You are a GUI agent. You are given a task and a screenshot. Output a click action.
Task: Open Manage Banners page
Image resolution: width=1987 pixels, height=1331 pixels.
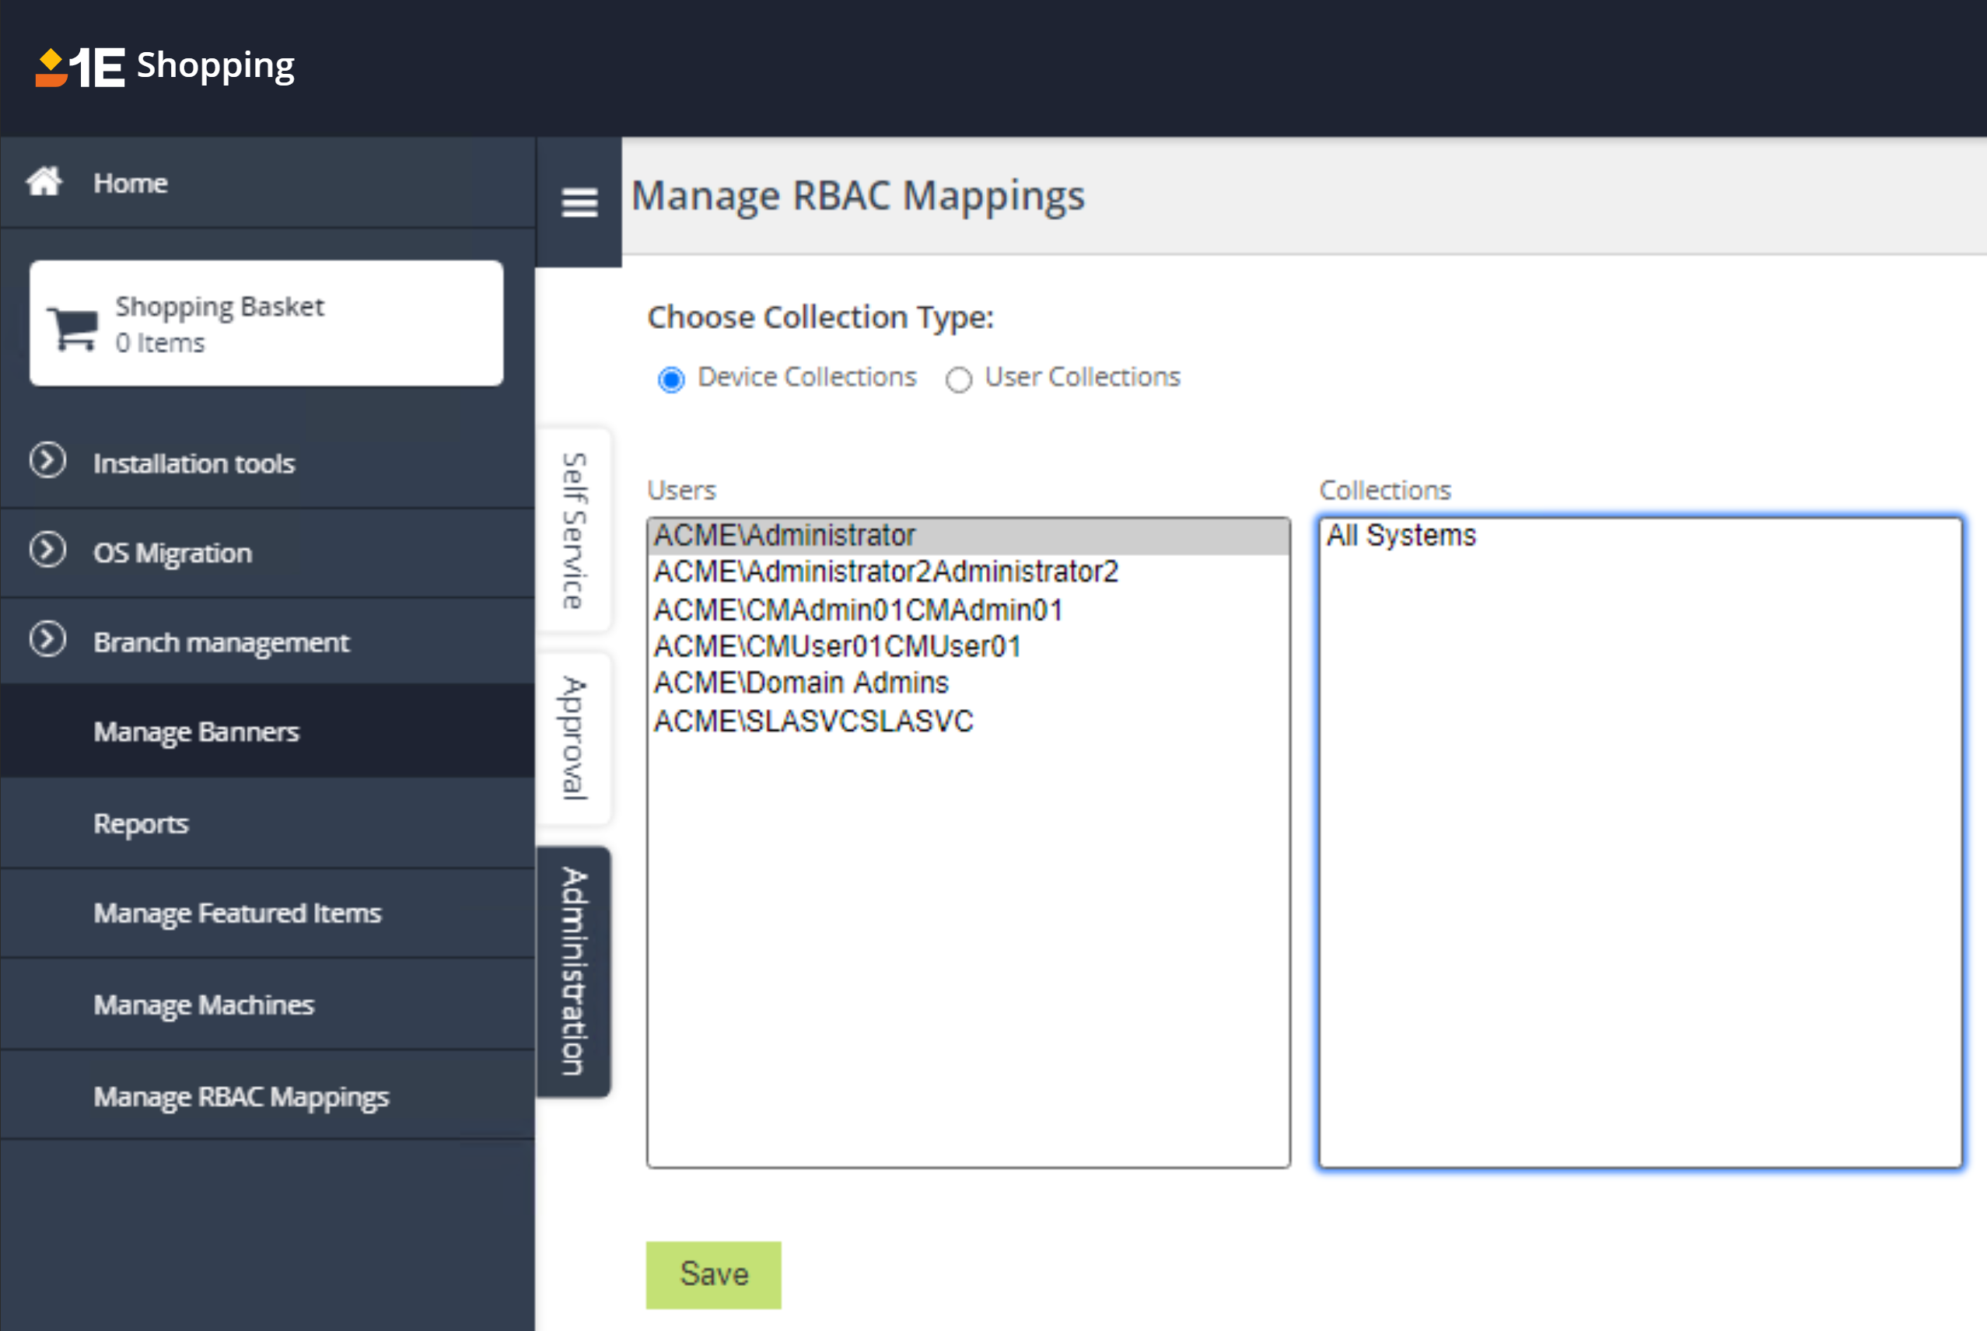point(196,732)
